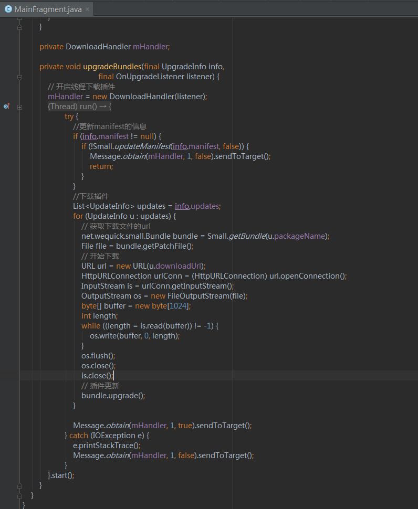Click fold marker beside the second-to-last closing brace
418x509 pixels.
point(20,495)
